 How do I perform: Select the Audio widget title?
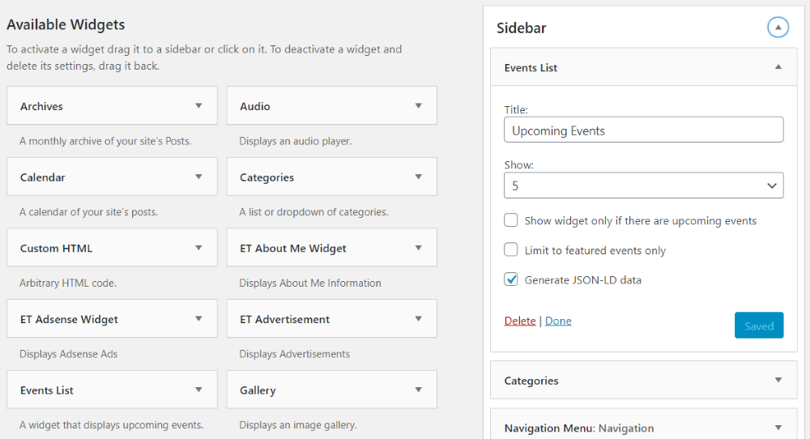tap(254, 106)
